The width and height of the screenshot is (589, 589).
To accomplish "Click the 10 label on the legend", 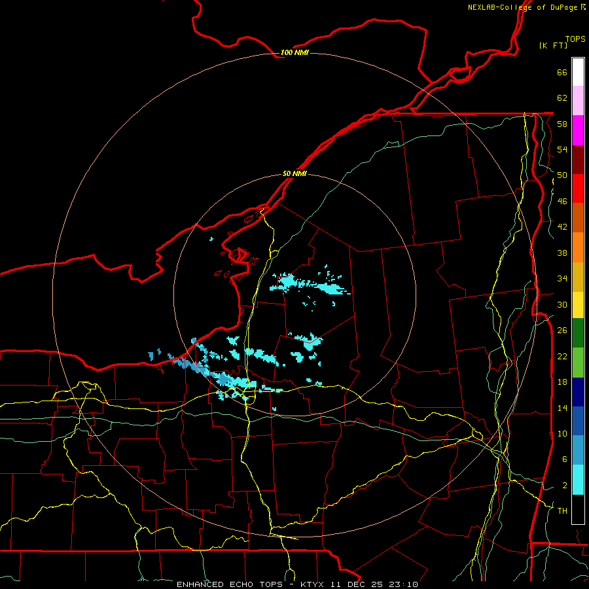I will (x=562, y=433).
